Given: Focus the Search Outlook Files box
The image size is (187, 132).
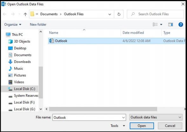Looking at the screenshot, I should tap(155, 14).
